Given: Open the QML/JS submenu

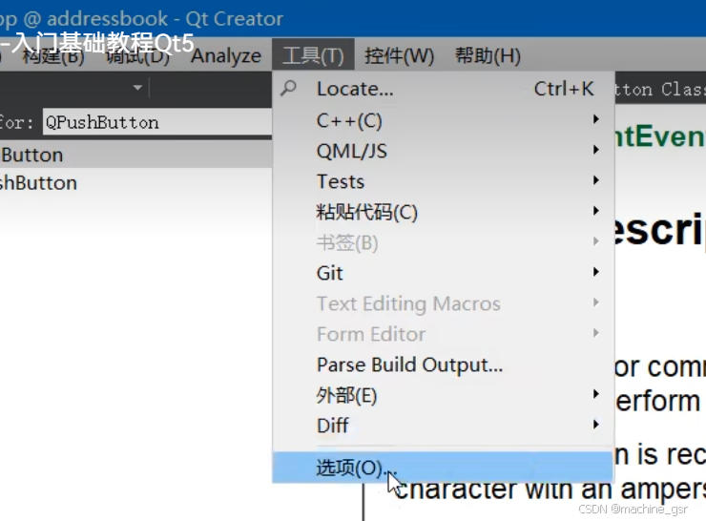Looking at the screenshot, I should point(444,151).
